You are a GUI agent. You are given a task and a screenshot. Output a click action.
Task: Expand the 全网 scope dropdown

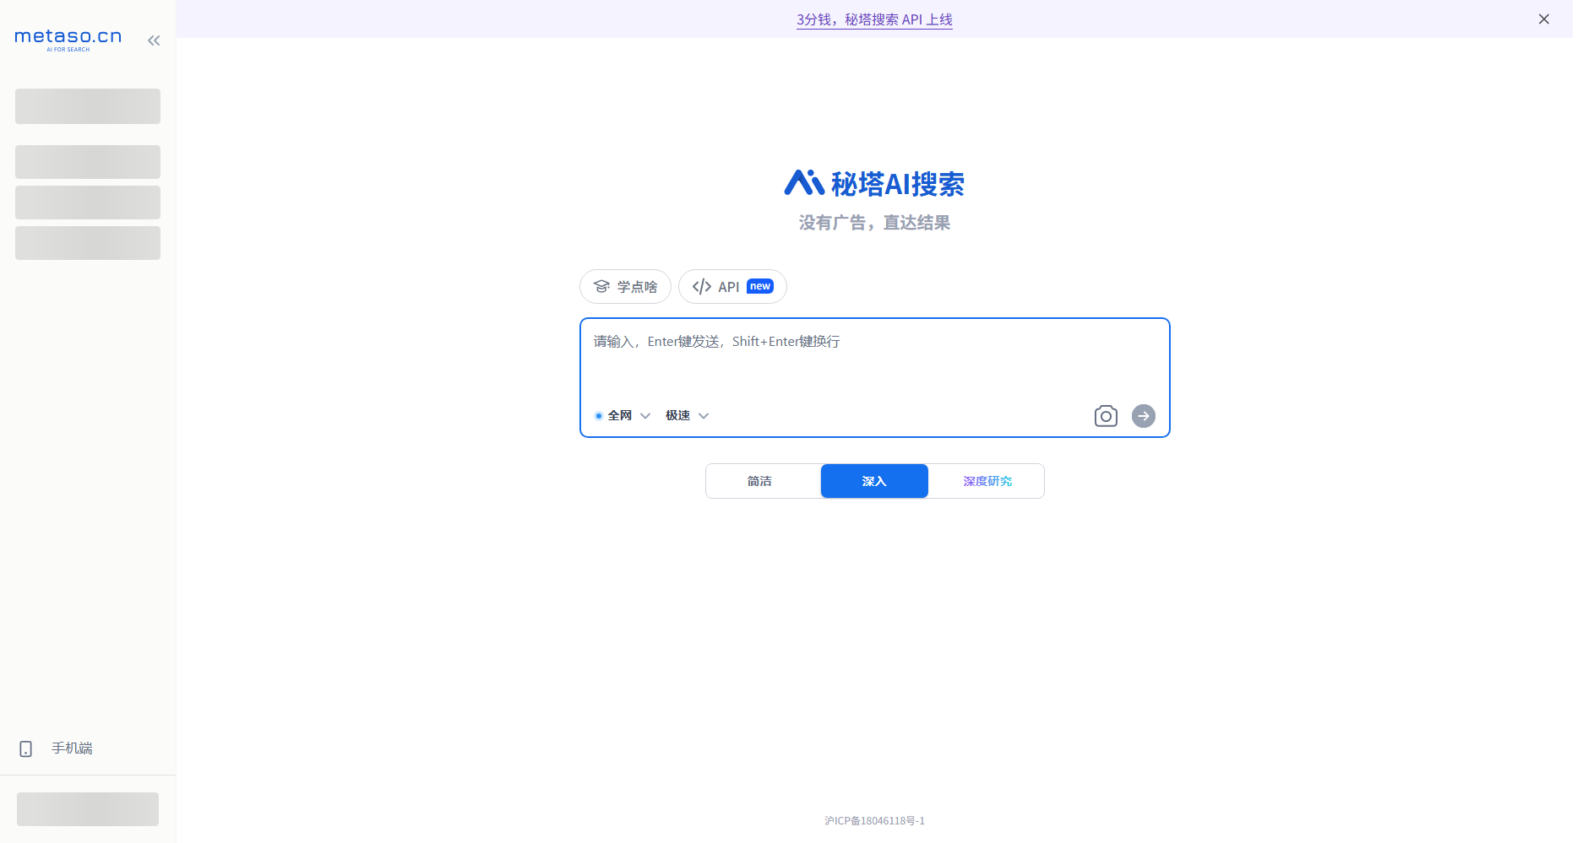pyautogui.click(x=623, y=415)
